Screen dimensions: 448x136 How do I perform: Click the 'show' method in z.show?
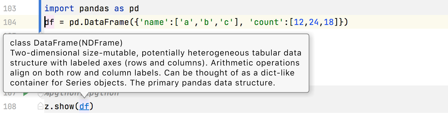coord(64,107)
